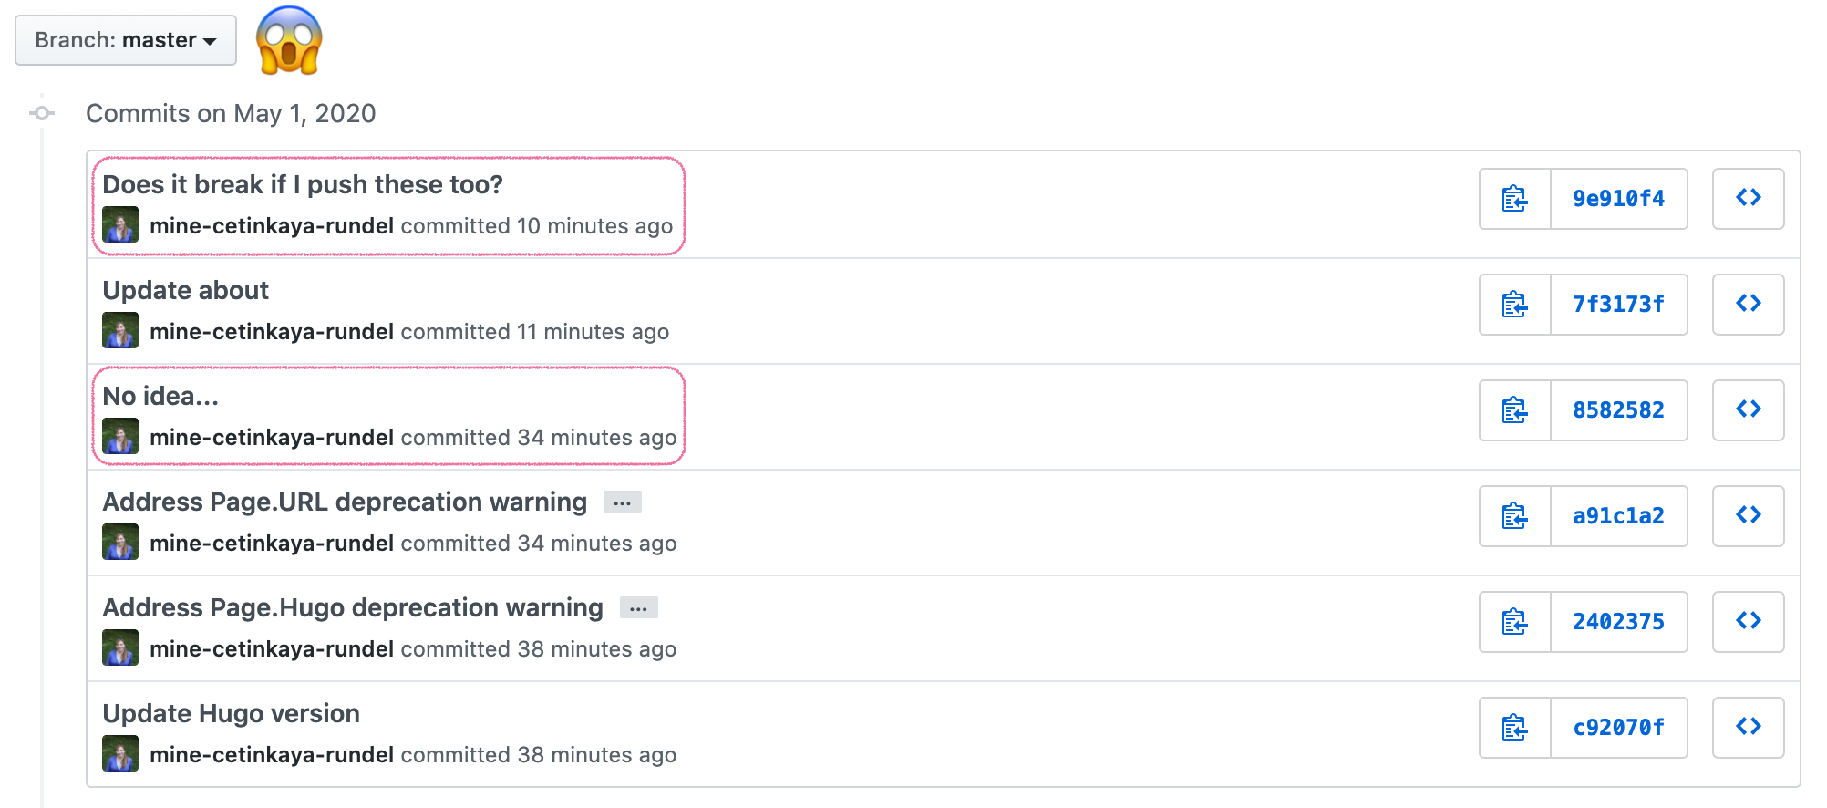The height and width of the screenshot is (808, 1827).
Task: Open "Does it break if I push these too?" commit
Action: tap(303, 184)
